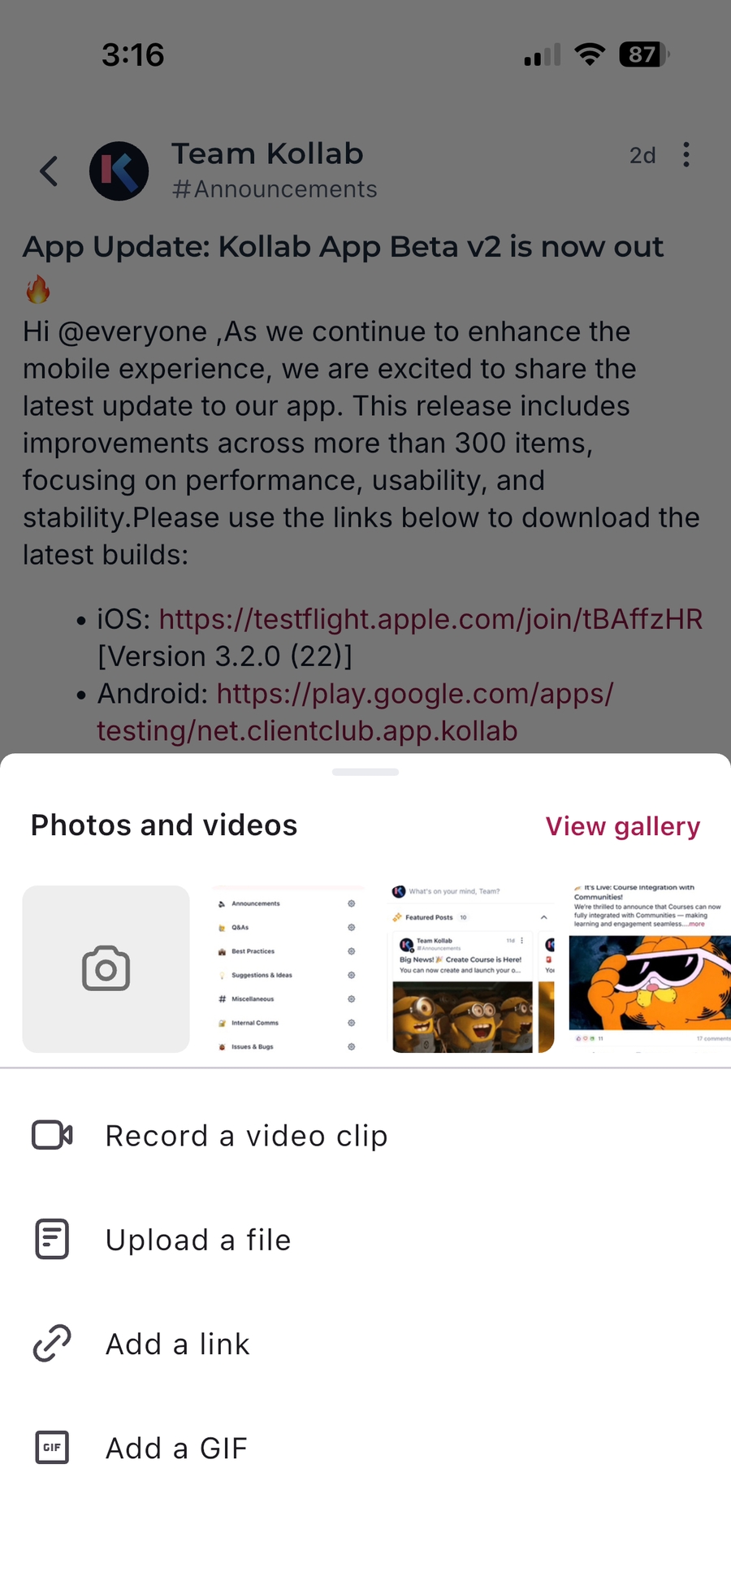Tap the camera icon tile
The image size is (731, 1585).
pos(106,968)
